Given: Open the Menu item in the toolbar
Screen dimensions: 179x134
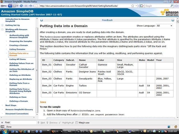Looking at the screenshot, I should point(4,6).
